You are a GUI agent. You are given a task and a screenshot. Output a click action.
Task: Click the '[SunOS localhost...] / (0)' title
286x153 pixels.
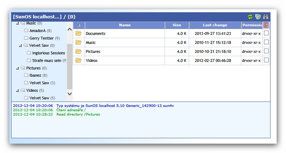(x=44, y=17)
